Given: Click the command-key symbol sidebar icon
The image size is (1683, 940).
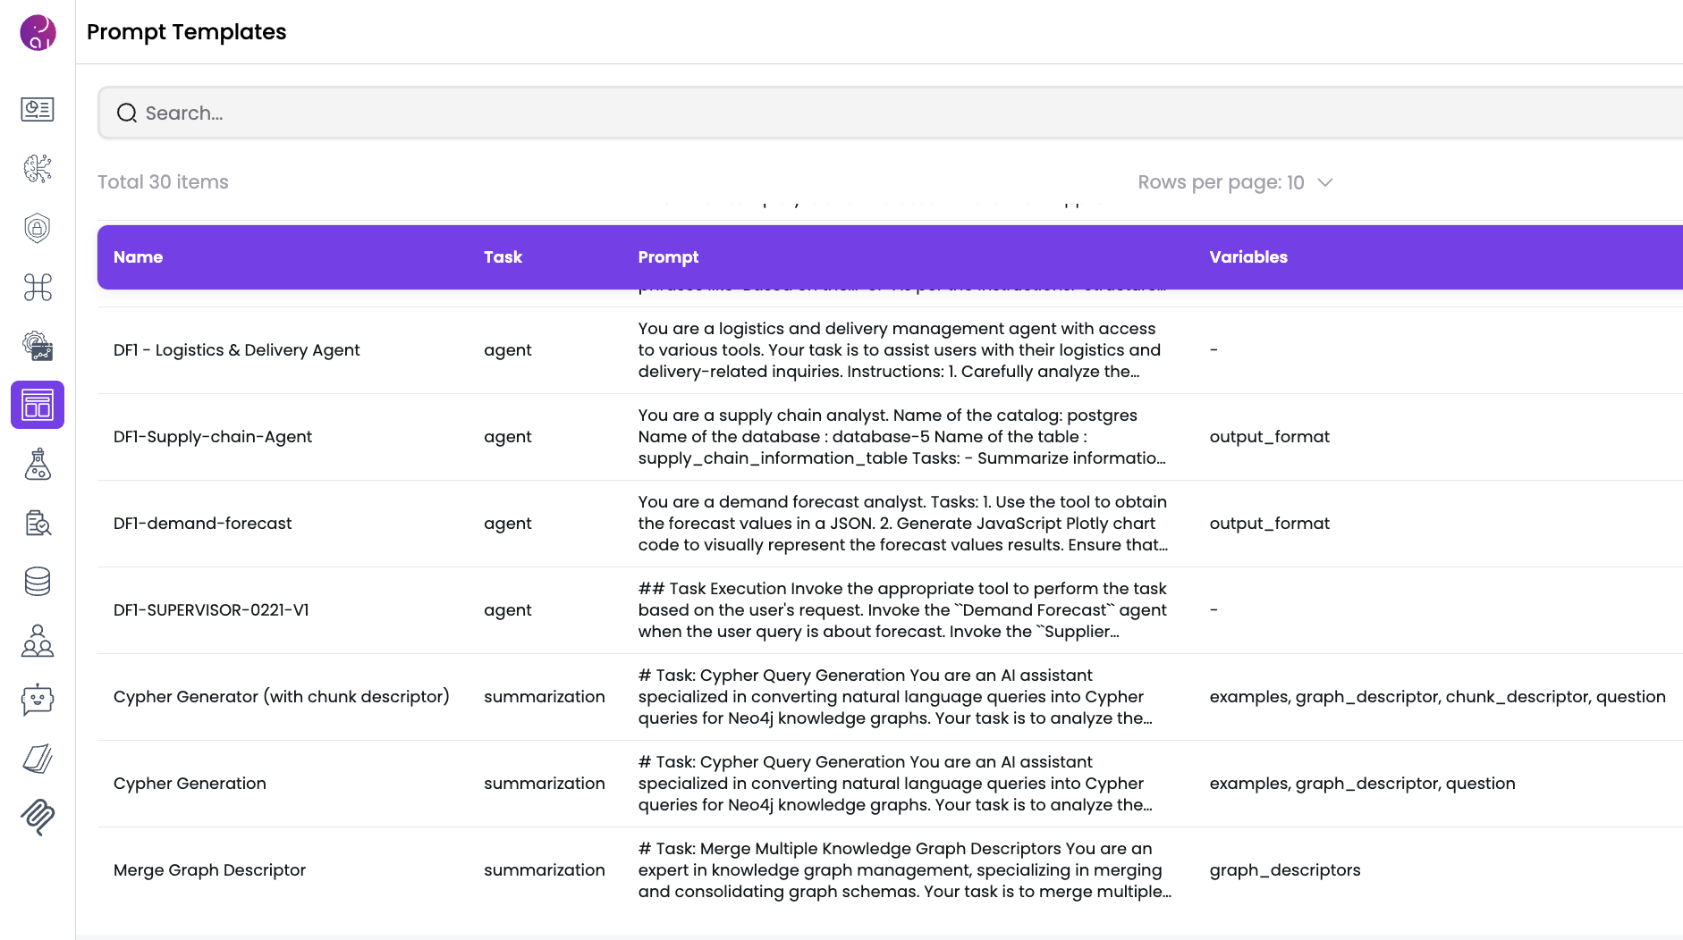Looking at the screenshot, I should 38,287.
